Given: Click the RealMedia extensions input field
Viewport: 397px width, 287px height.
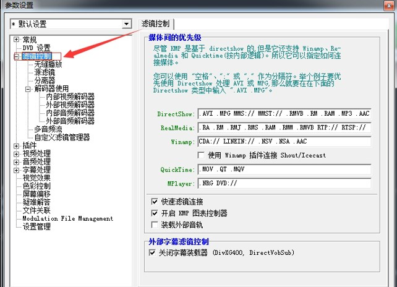Looking at the screenshot, I should click(x=284, y=127).
